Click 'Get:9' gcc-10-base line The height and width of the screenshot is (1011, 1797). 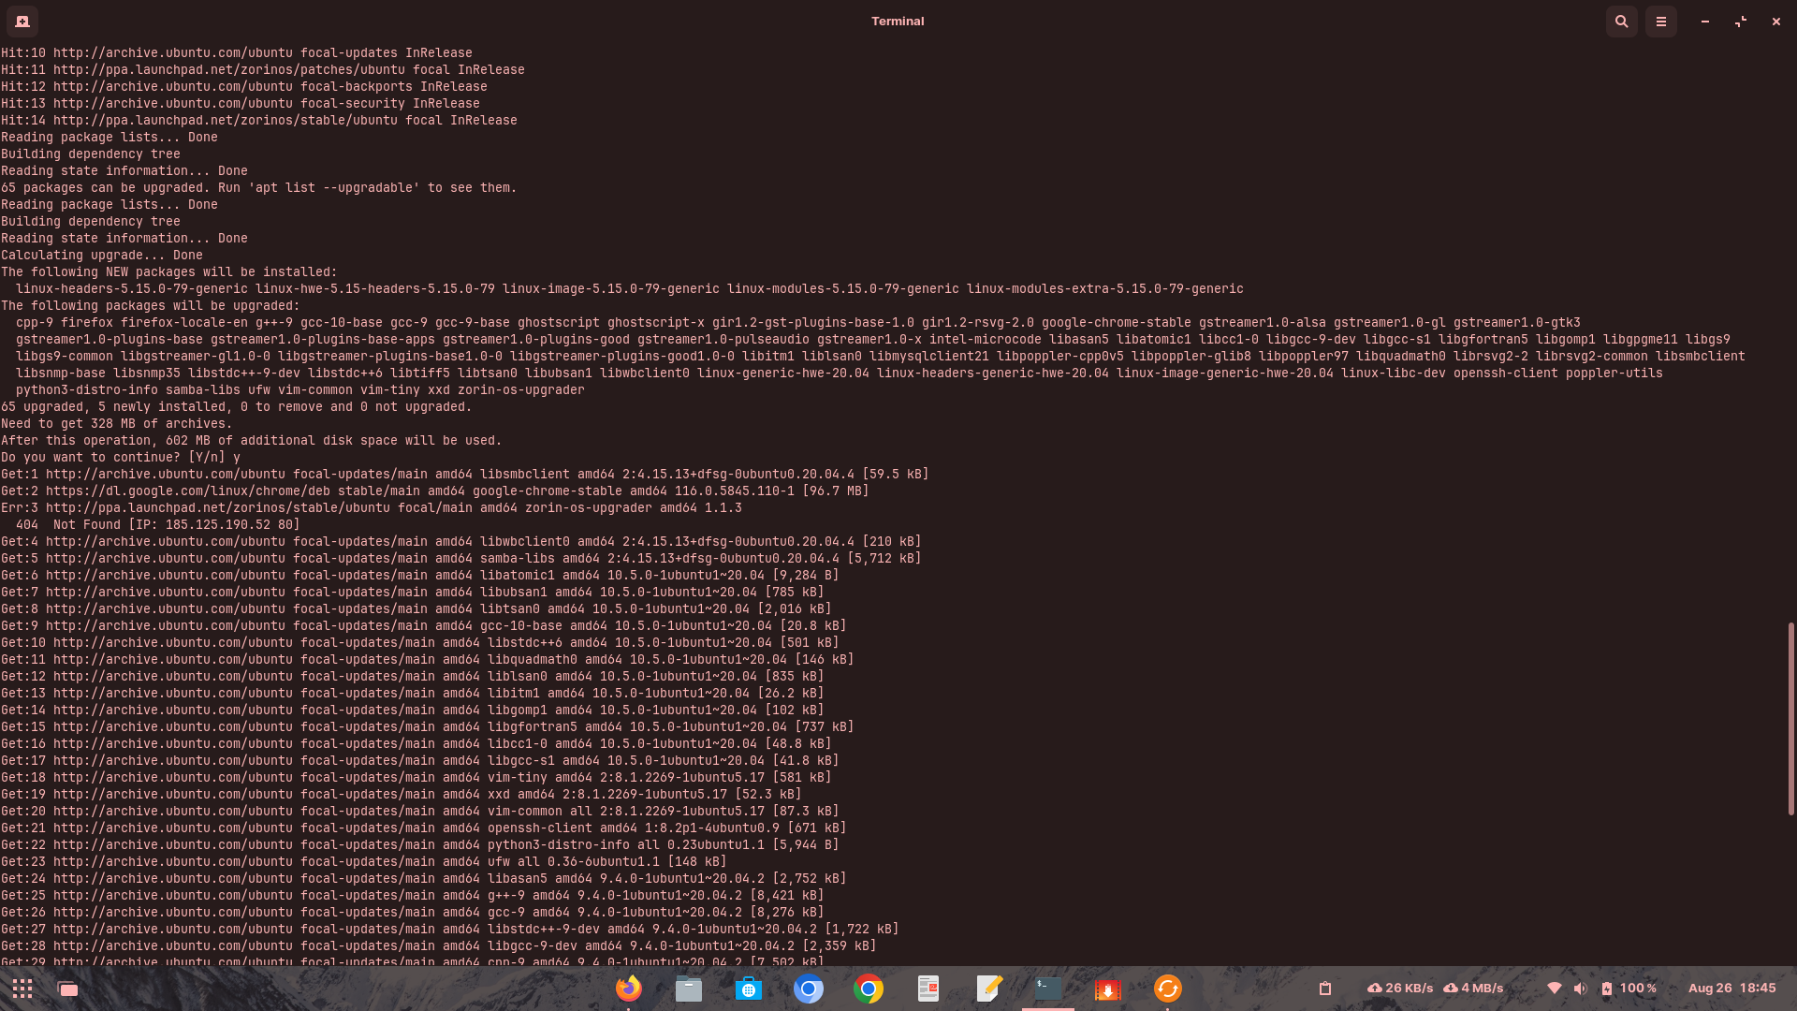click(x=424, y=626)
